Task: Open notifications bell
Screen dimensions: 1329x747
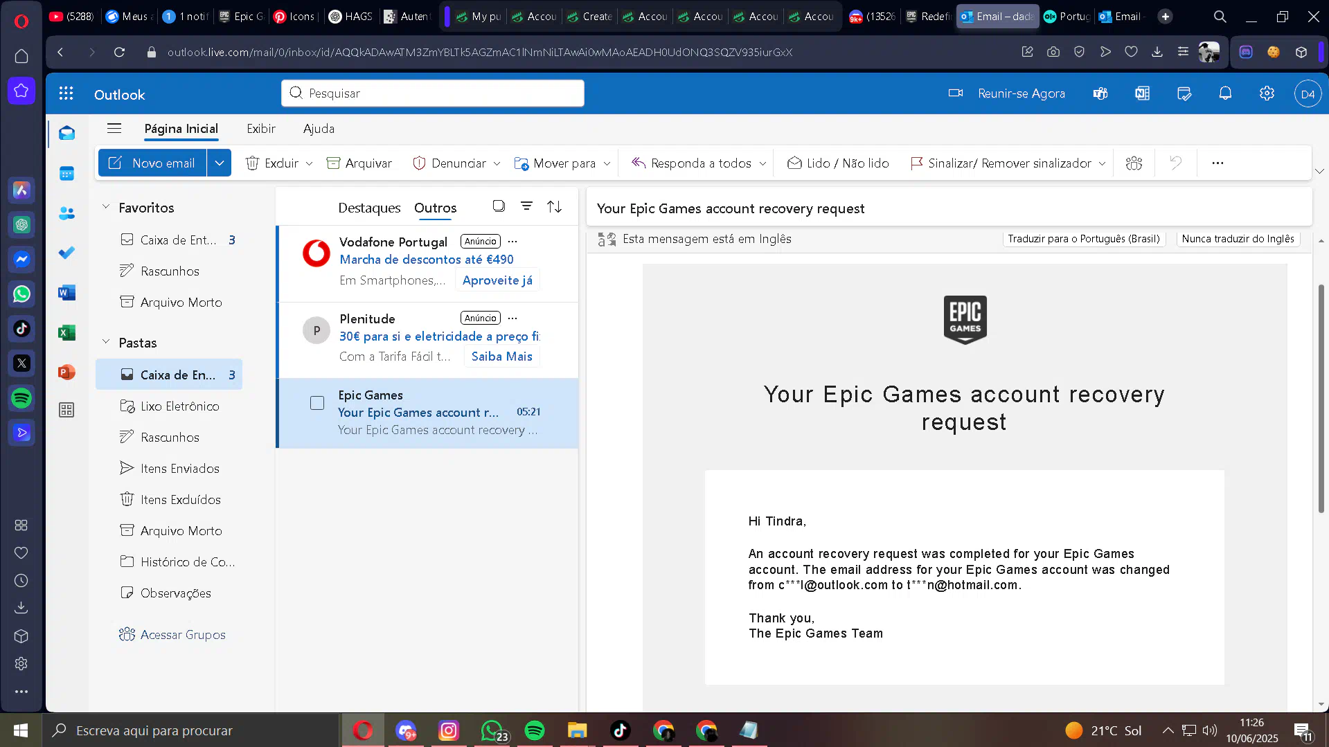Action: point(1225,93)
